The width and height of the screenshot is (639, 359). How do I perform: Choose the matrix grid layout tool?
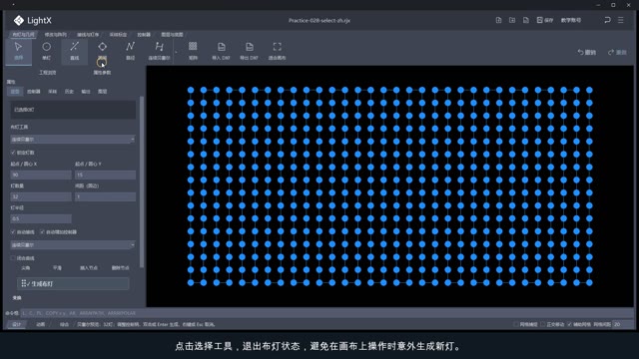pos(193,51)
